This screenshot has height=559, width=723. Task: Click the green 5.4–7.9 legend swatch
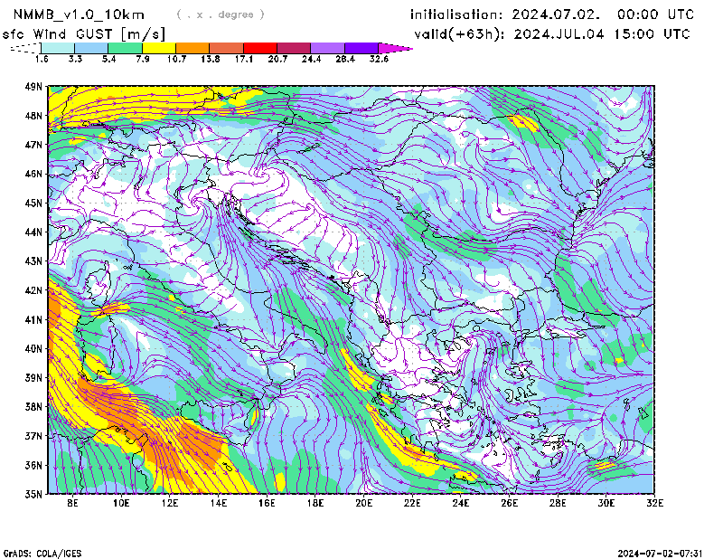pyautogui.click(x=125, y=47)
